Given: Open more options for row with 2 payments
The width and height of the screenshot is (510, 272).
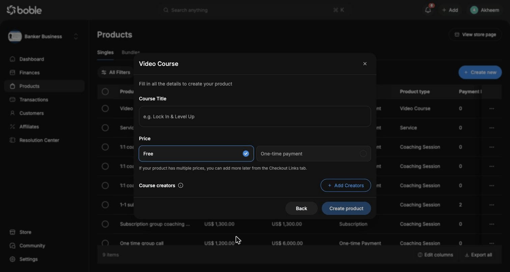Looking at the screenshot, I should [492, 205].
